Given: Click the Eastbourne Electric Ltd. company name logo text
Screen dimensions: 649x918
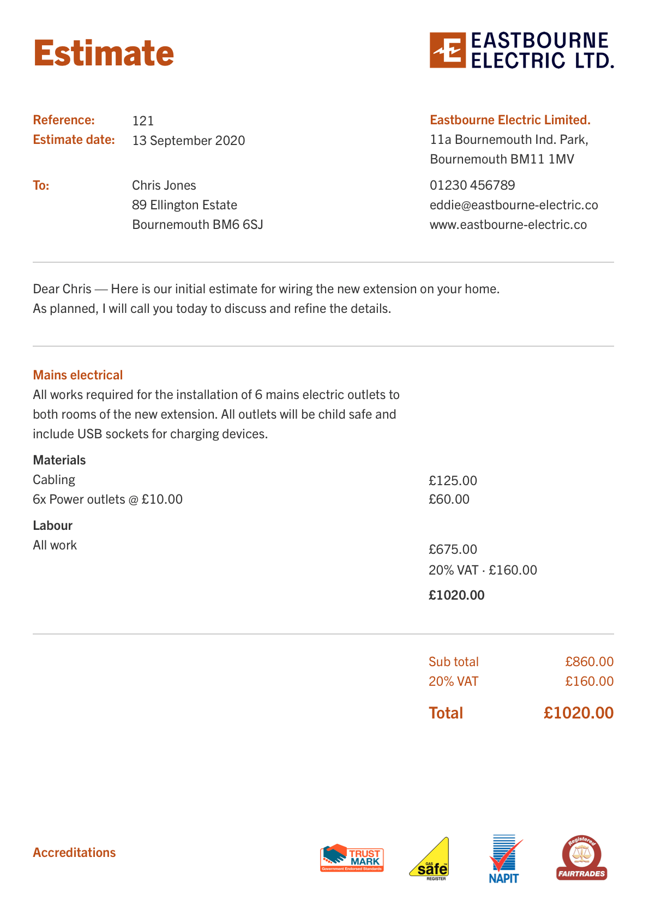Looking at the screenshot, I should (x=542, y=50).
